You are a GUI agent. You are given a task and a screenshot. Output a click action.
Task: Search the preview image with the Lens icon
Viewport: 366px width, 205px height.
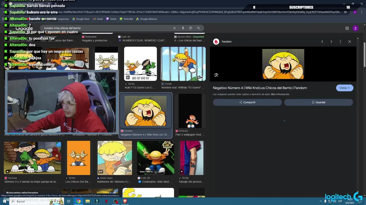click(216, 75)
